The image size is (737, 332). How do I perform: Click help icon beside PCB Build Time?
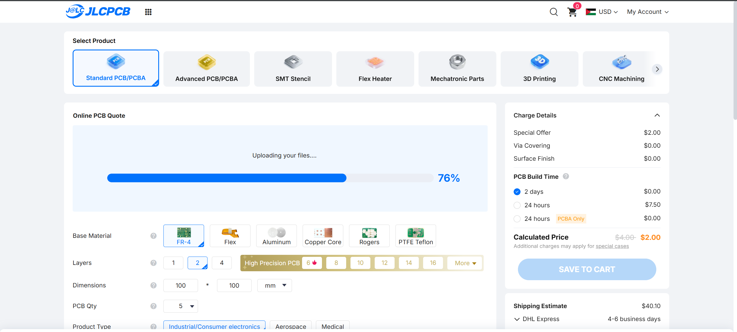(x=566, y=176)
